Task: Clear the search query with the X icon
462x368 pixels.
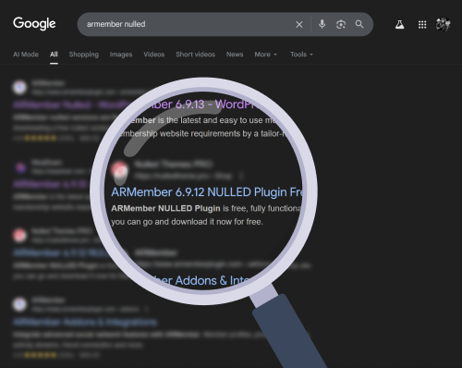Action: pyautogui.click(x=298, y=24)
